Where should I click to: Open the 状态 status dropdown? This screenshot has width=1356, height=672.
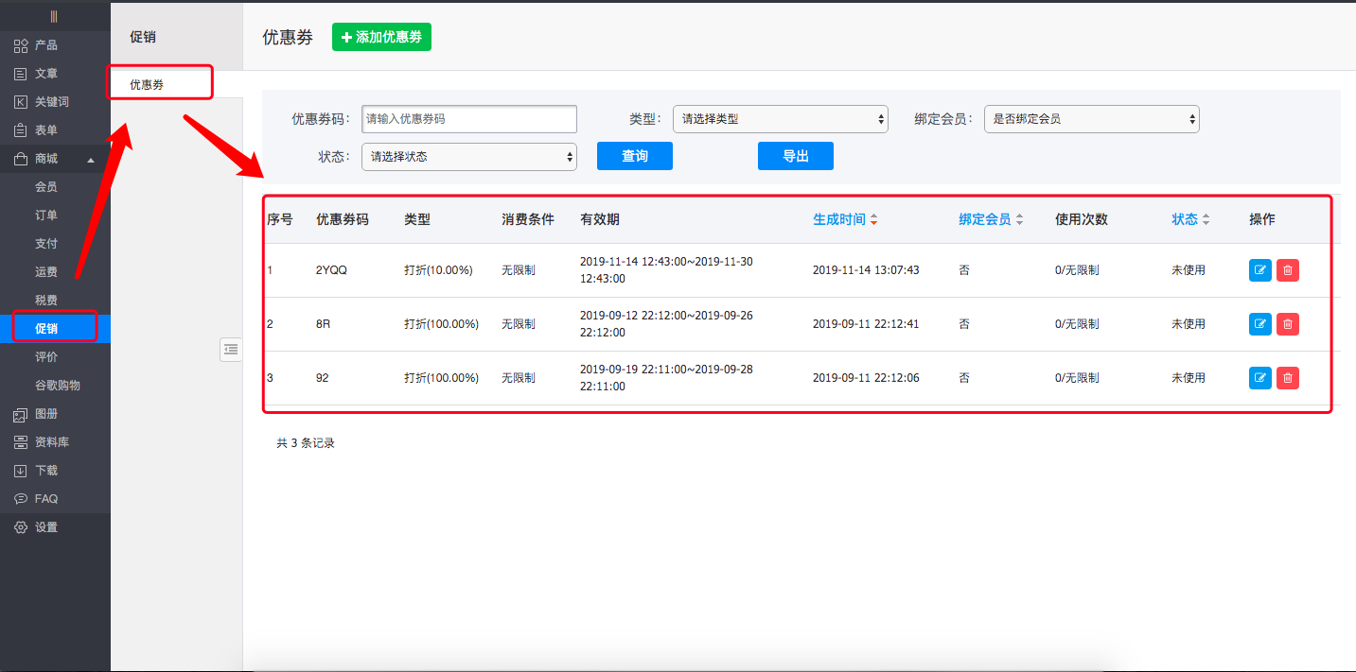click(468, 157)
